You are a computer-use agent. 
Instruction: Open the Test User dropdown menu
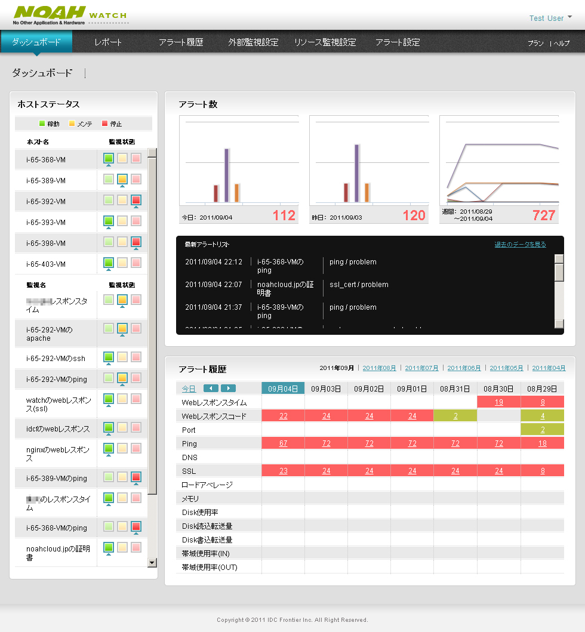tap(550, 18)
